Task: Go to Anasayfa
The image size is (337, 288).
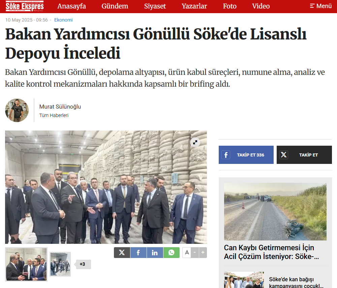Action: (71, 6)
